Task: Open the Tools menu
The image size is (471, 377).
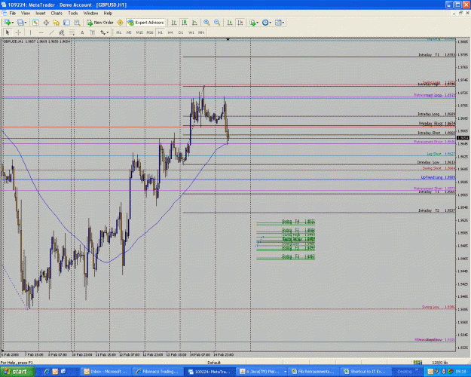Action: [72, 14]
